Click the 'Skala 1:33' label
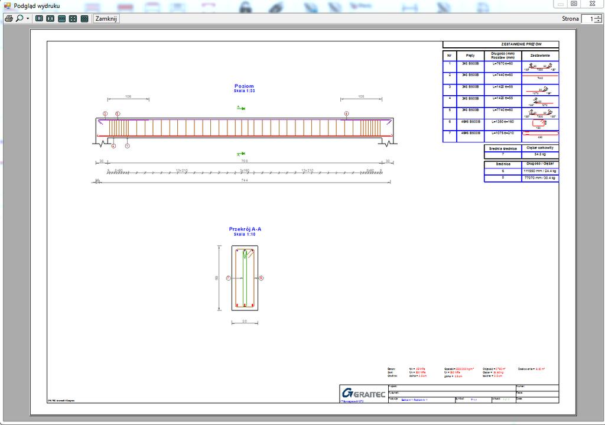The height and width of the screenshot is (425, 605). [244, 91]
